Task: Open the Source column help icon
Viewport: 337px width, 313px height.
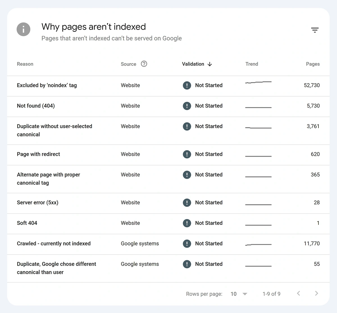Action: tap(144, 64)
